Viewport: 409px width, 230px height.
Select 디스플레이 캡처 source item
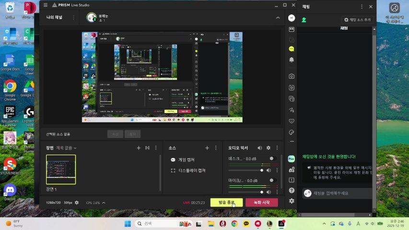191,170
